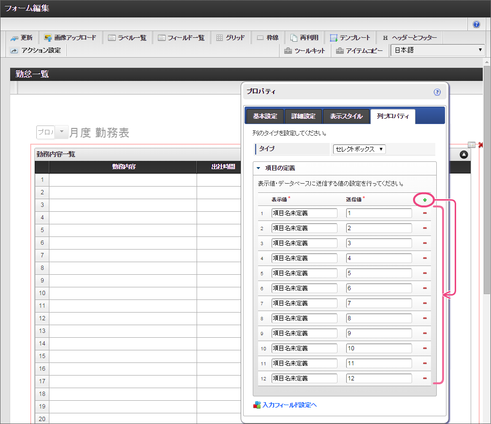Open the help icon in the top bar
Screen dimensions: 491x424
pos(476,24)
